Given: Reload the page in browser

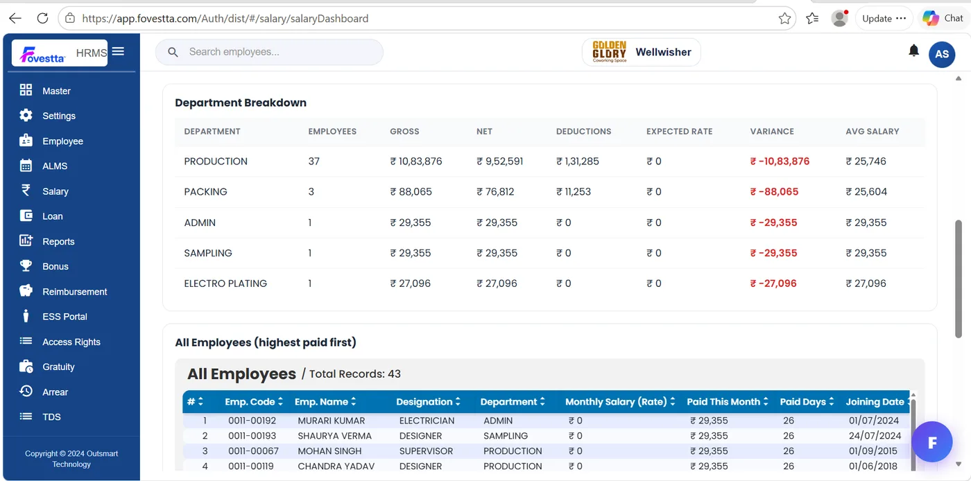Looking at the screenshot, I should click(42, 19).
